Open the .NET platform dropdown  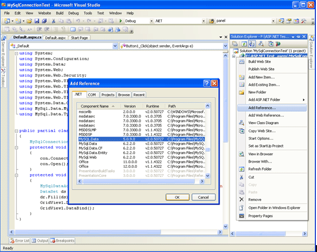coord(203,21)
